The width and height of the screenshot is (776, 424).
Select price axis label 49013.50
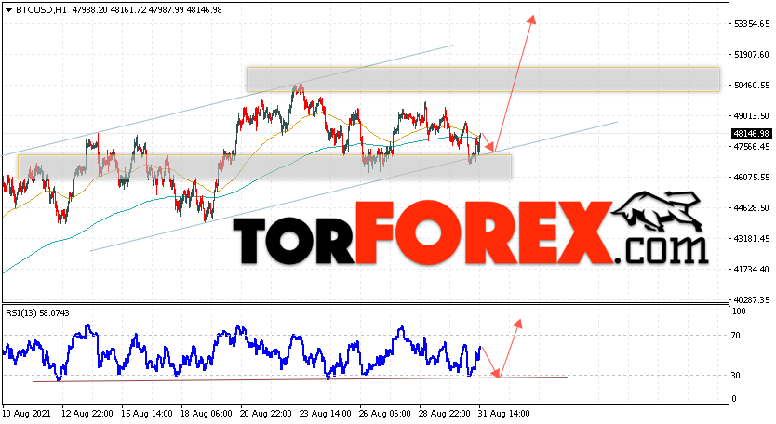pyautogui.click(x=752, y=116)
